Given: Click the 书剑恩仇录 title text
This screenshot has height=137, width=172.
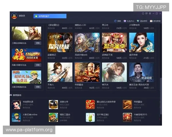Looking at the screenshot, I should [x=28, y=102].
